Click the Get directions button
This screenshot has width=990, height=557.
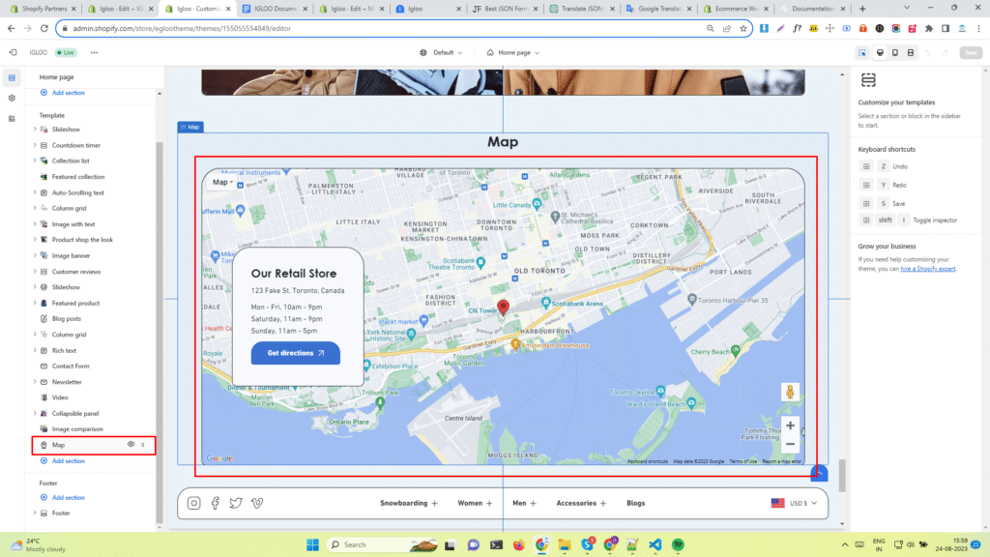[295, 353]
